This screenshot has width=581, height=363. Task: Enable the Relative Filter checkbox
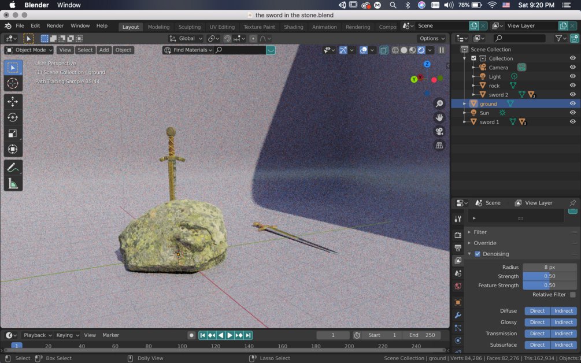click(x=573, y=295)
